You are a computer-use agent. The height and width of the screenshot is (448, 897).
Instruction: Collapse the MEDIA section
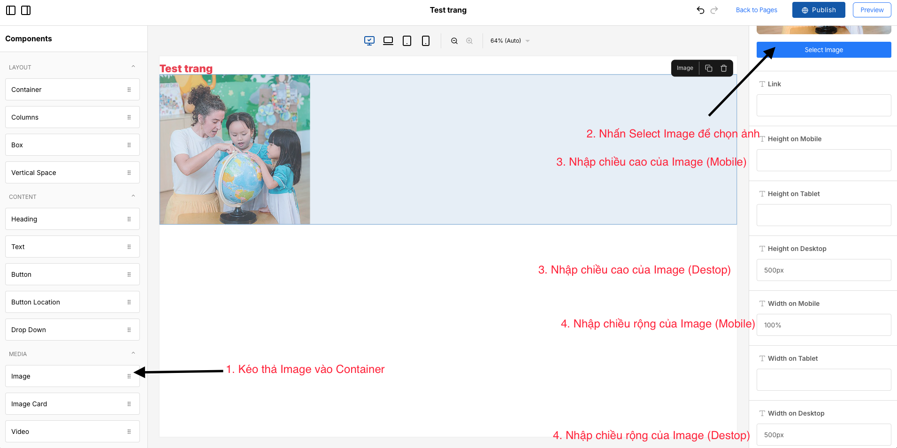(133, 354)
